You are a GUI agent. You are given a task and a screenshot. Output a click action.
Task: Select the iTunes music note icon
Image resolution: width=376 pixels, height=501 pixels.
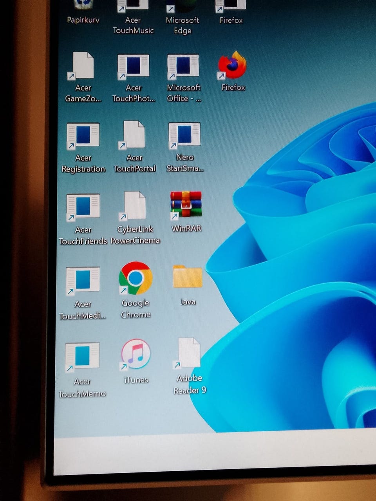point(136,354)
